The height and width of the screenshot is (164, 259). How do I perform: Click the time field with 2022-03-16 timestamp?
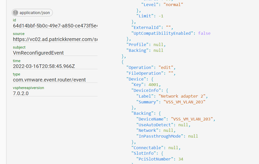click(44, 66)
